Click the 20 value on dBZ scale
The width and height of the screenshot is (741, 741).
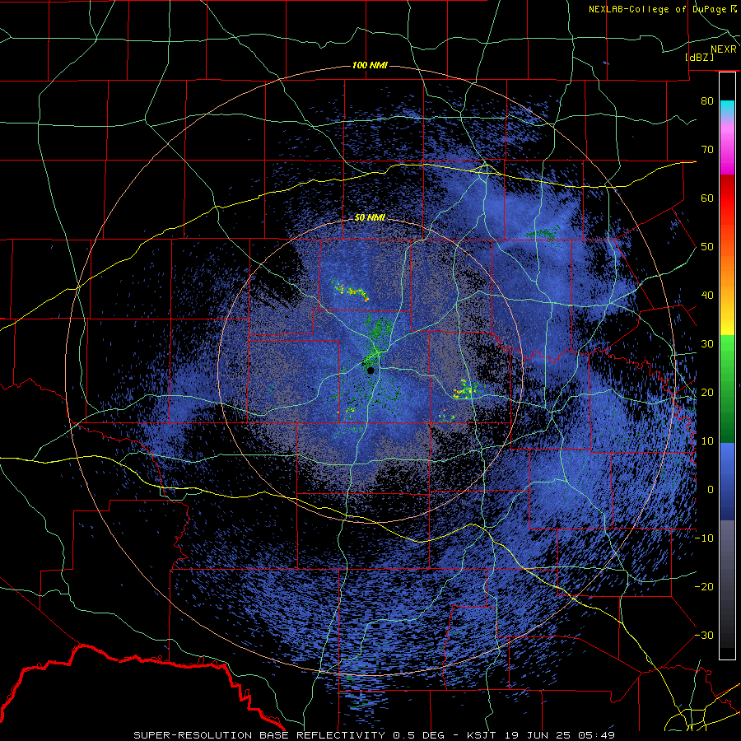707,393
